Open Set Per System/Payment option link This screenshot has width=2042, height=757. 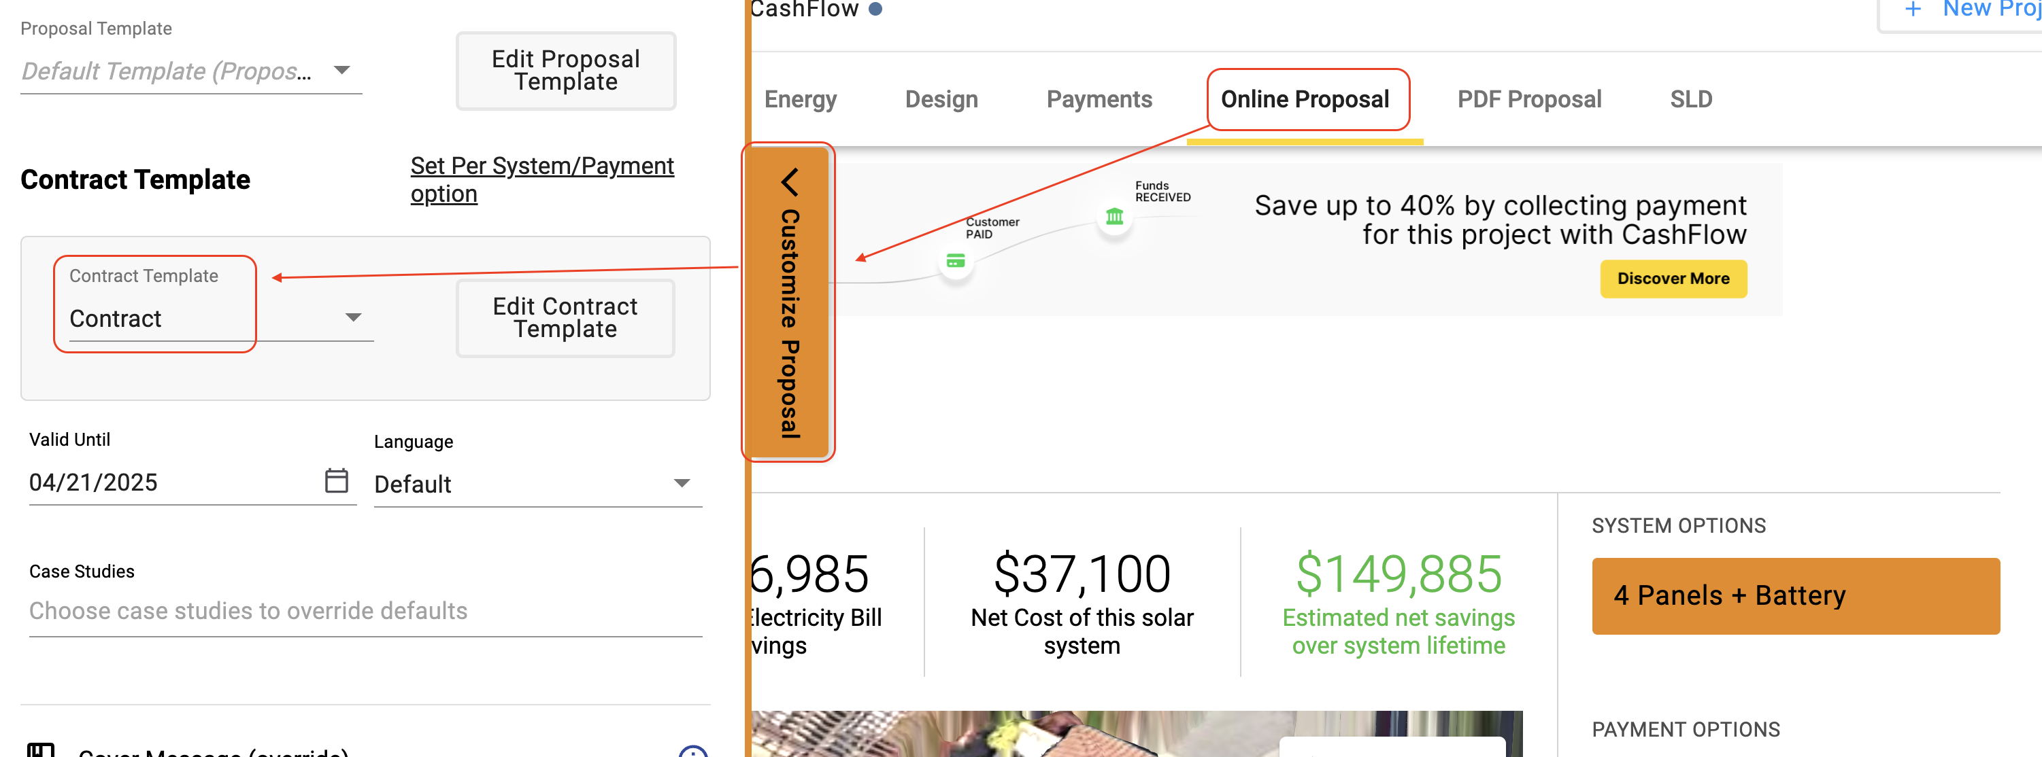pos(541,180)
